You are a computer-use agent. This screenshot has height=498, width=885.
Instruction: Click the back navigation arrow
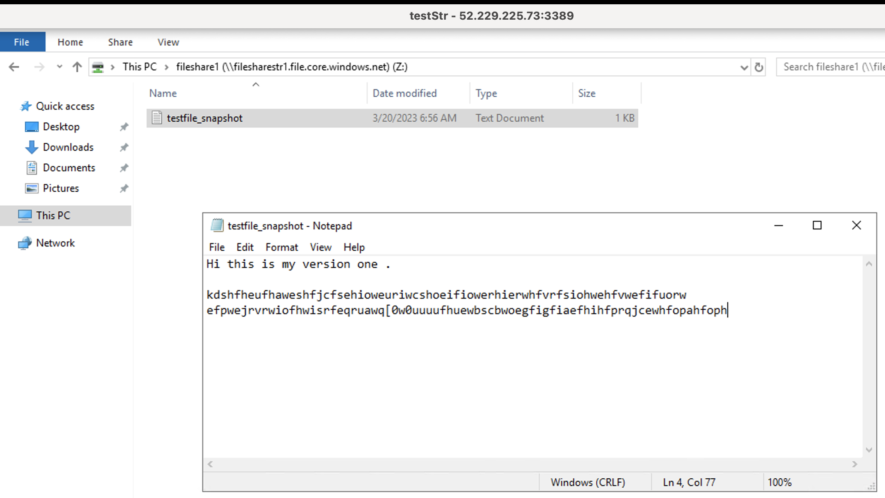(x=13, y=67)
